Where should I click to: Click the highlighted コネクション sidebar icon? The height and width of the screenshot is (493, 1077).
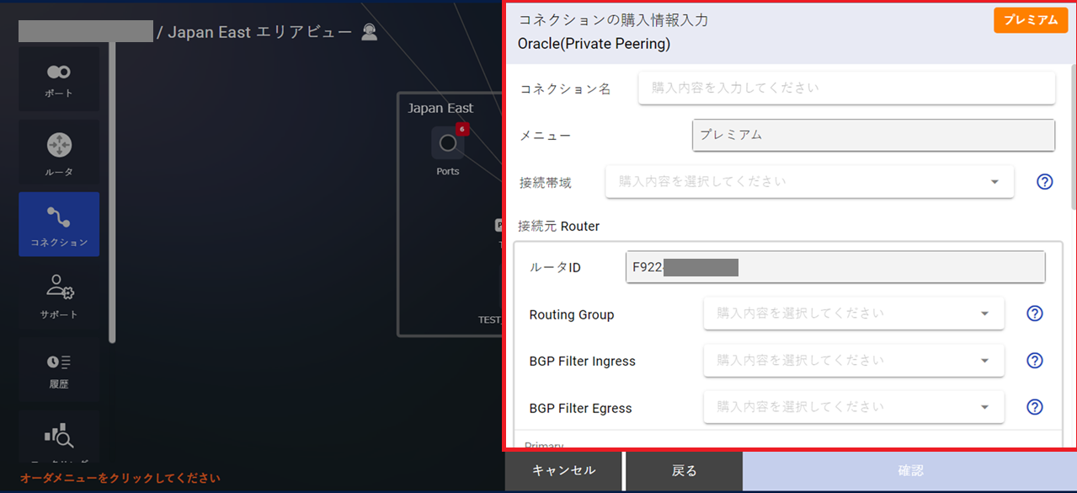tap(58, 224)
